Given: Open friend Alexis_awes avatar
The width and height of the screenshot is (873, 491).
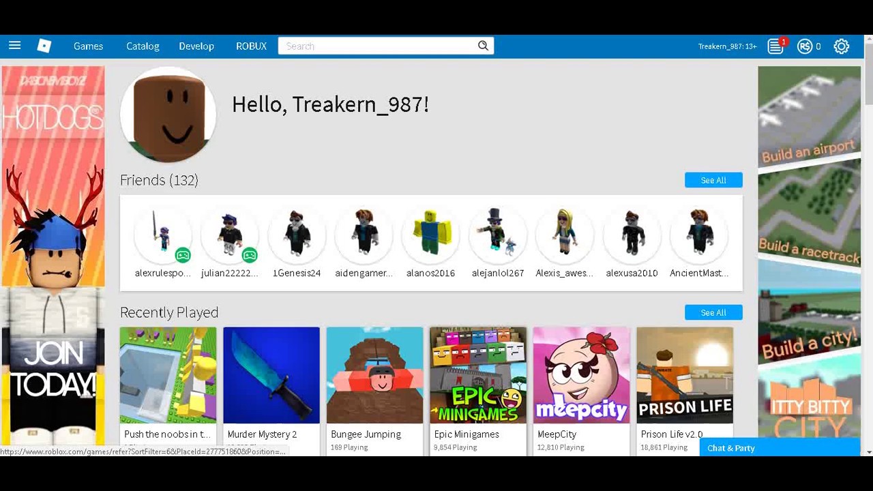Looking at the screenshot, I should click(565, 234).
